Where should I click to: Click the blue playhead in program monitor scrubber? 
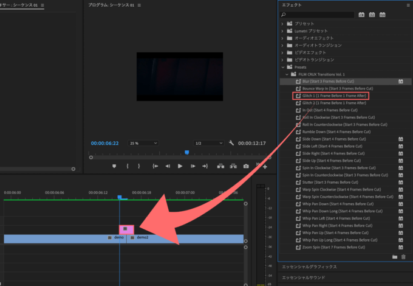coord(186,153)
